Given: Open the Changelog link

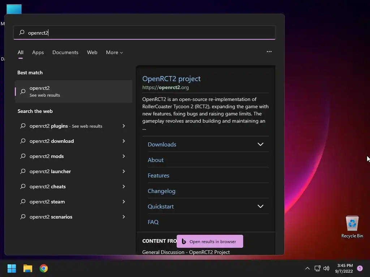Looking at the screenshot, I should pyautogui.click(x=162, y=191).
